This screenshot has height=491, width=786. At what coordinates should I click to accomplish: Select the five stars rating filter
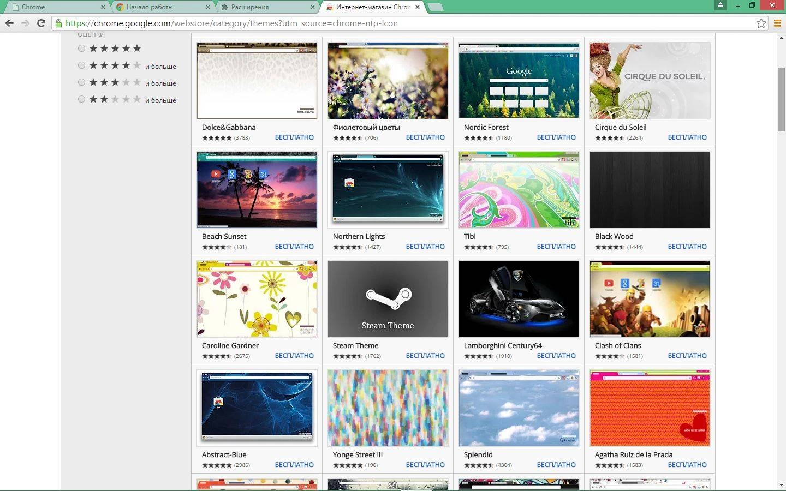(x=81, y=49)
